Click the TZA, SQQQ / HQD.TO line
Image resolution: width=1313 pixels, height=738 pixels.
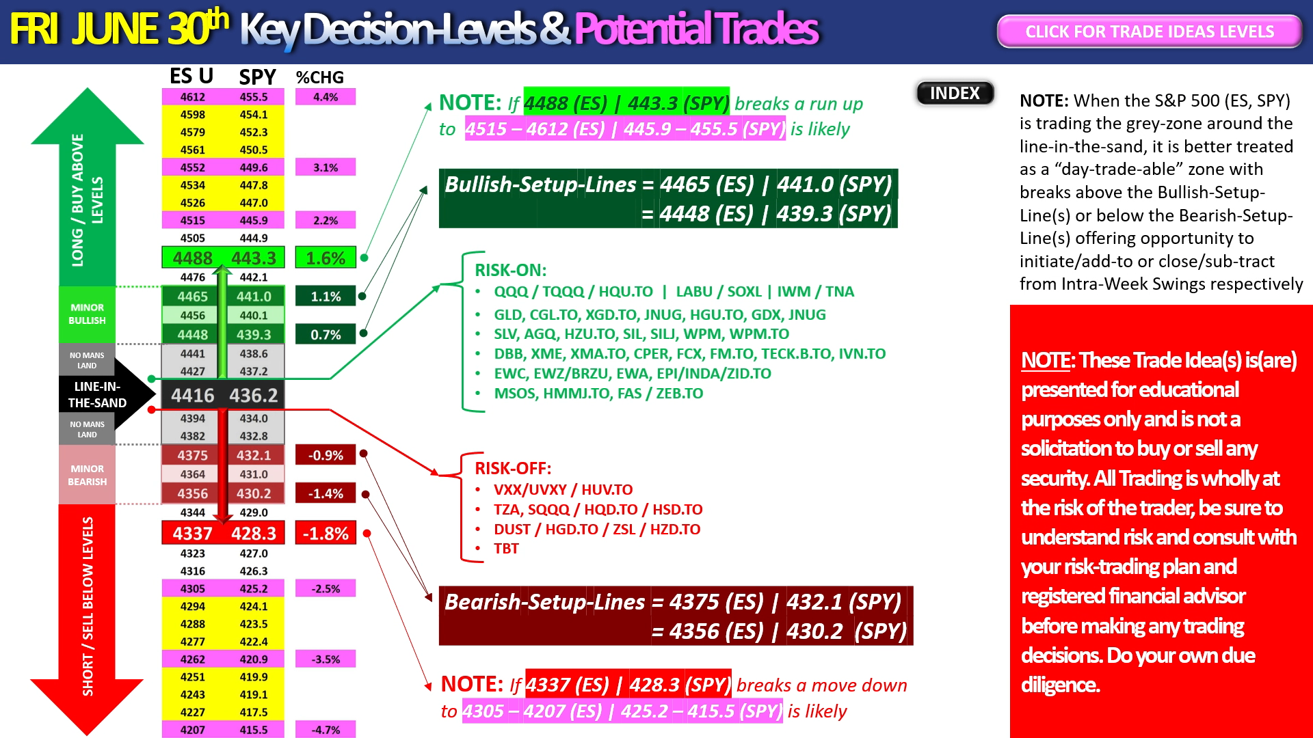pyautogui.click(x=598, y=510)
